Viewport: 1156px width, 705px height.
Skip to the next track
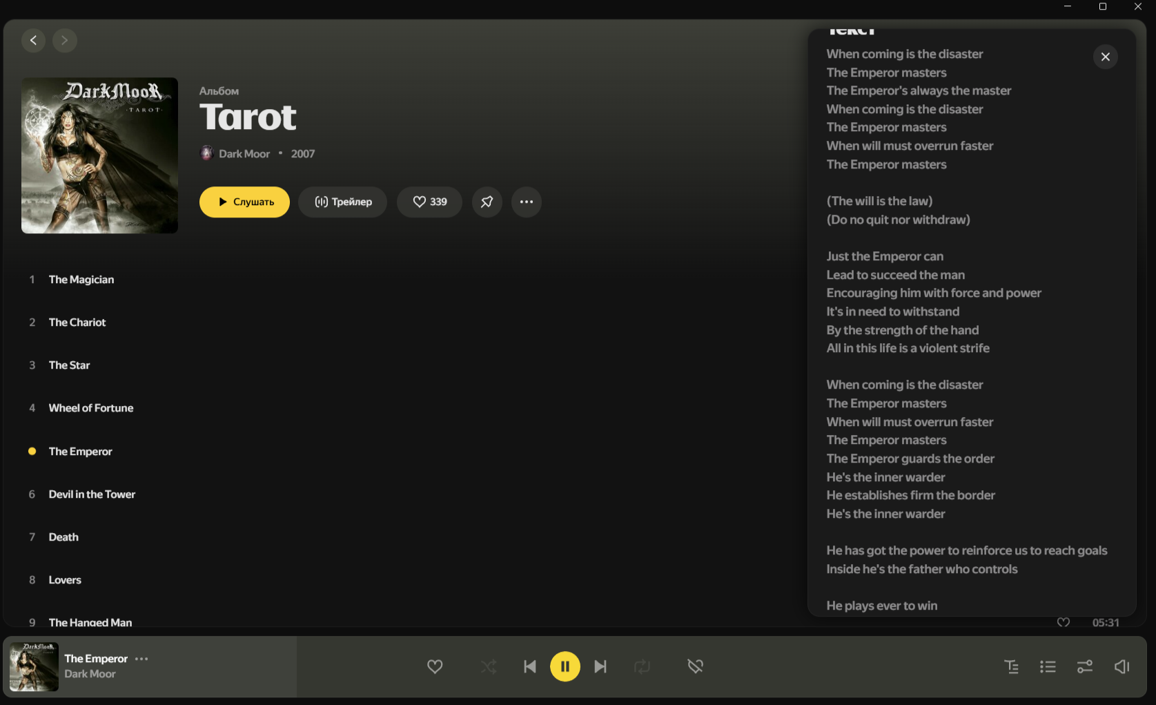tap(600, 666)
